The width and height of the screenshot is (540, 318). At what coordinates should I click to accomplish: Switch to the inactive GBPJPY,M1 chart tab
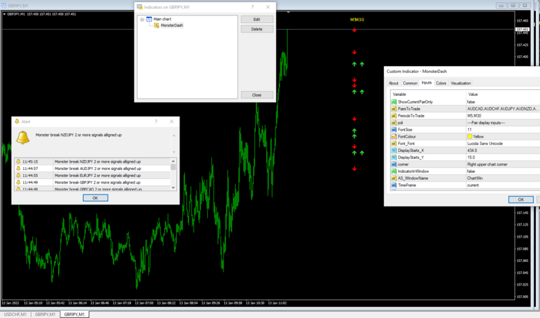[x=45, y=314]
